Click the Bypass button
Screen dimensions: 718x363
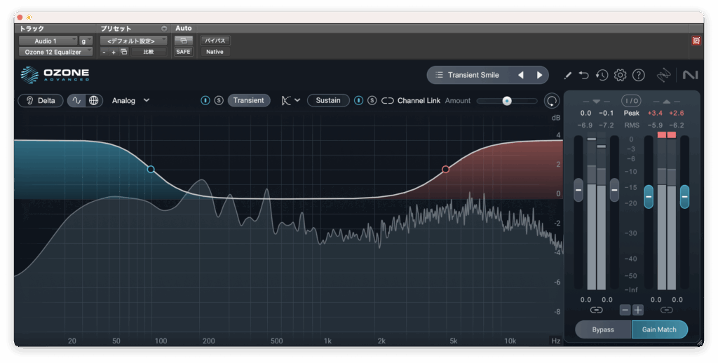603,329
